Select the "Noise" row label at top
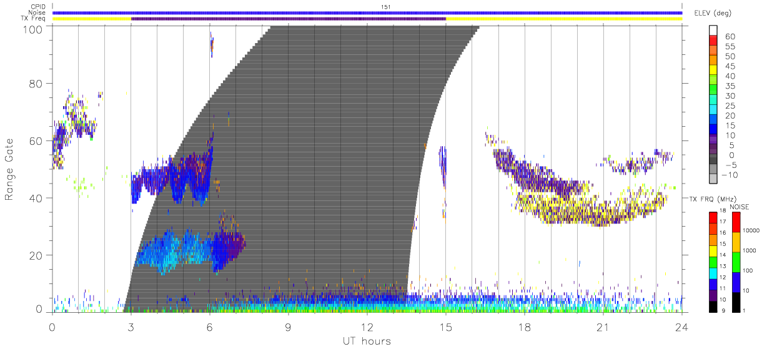 click(37, 12)
